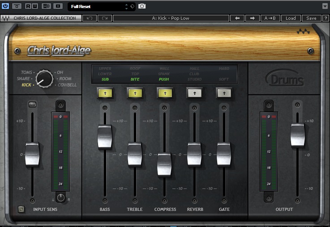Viewport: 330px width, 227px height.
Task: Toggle the COMPRESS mode arrow button
Action: pos(165,93)
